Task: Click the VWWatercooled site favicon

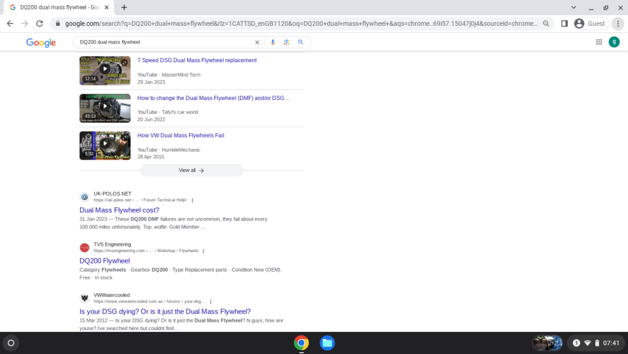Action: pyautogui.click(x=85, y=298)
